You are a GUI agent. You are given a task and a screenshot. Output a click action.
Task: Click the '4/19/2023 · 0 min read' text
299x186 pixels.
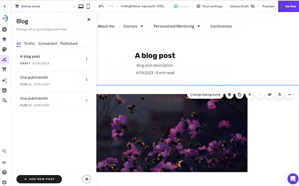click(x=155, y=73)
